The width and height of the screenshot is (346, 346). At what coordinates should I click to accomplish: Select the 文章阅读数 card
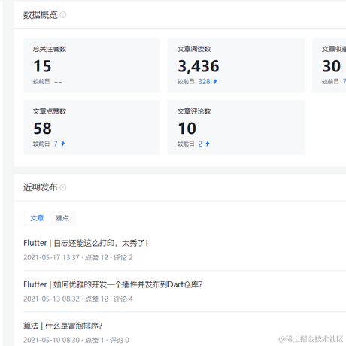click(x=236, y=65)
